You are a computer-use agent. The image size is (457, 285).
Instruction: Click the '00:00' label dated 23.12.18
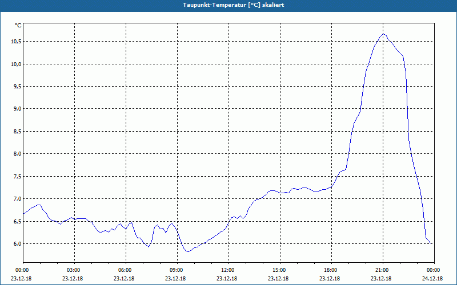coord(22,270)
